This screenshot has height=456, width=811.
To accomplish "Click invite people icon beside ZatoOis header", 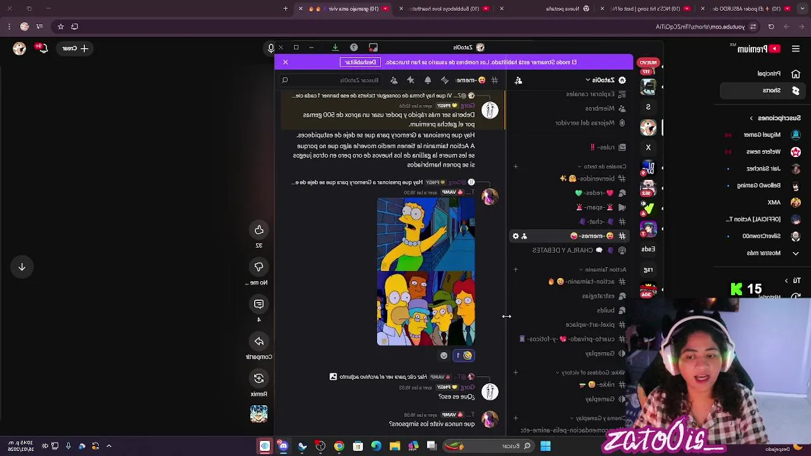I will [x=518, y=80].
